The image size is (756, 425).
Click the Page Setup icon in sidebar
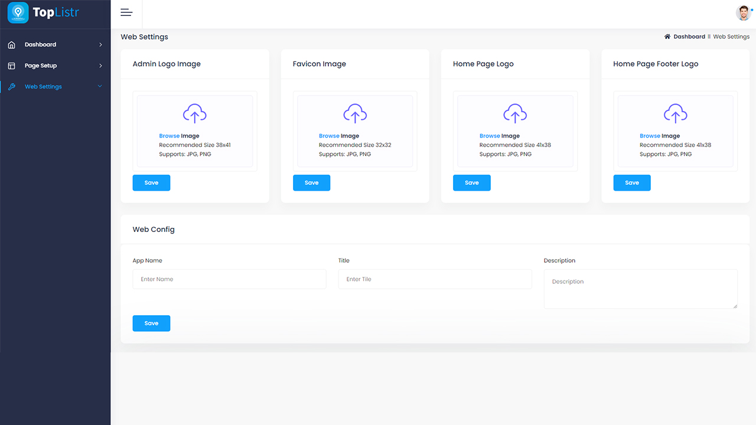tap(11, 66)
